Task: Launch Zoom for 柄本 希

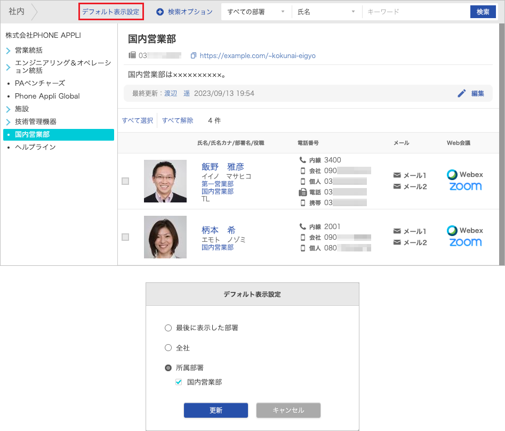Action: 465,242
